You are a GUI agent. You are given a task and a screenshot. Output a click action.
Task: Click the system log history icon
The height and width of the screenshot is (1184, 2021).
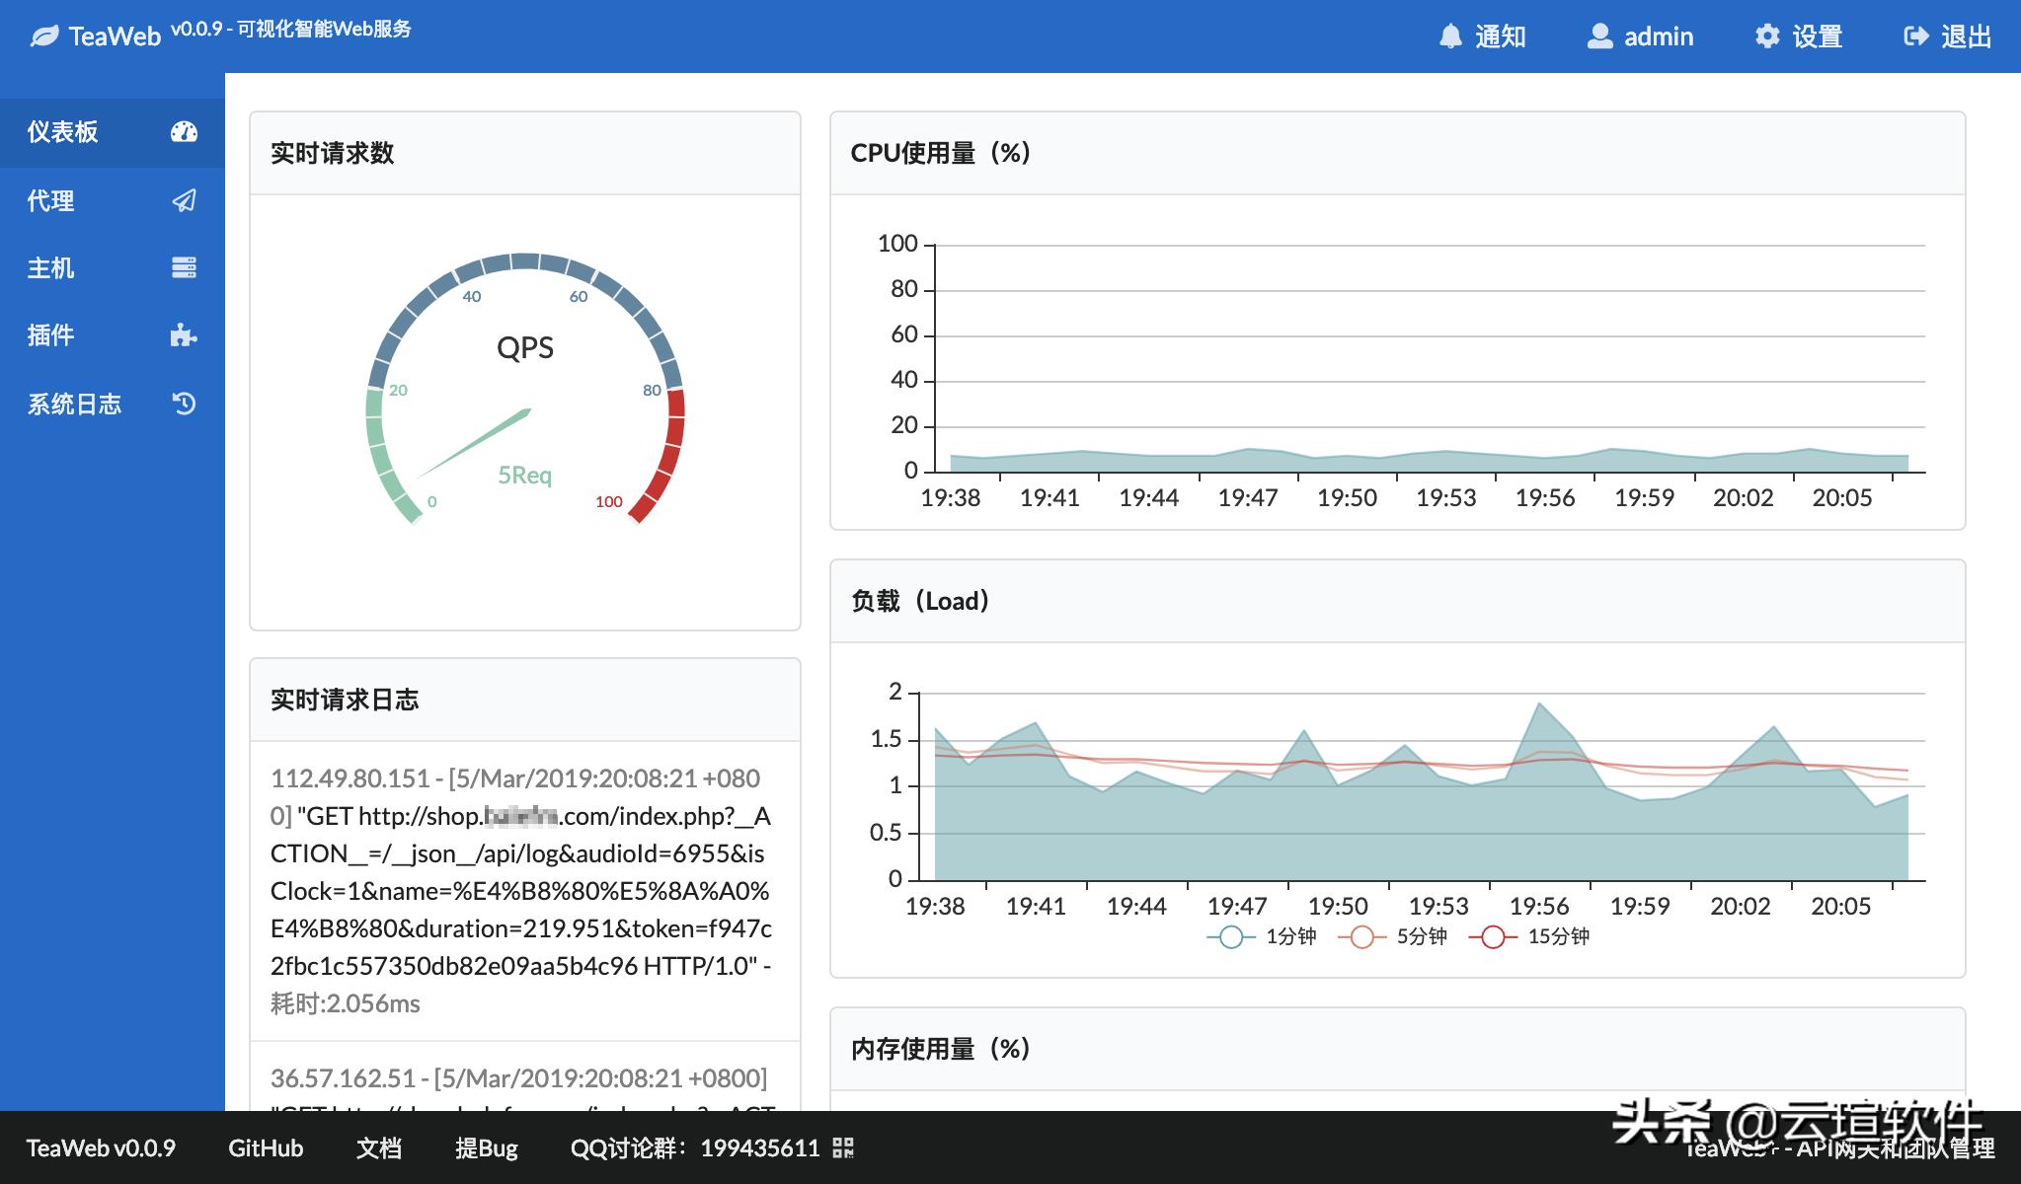tap(184, 404)
